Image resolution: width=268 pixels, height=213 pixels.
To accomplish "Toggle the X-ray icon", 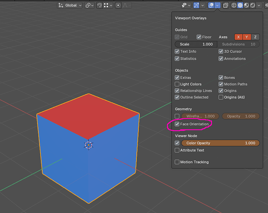I will (x=226, y=5).
